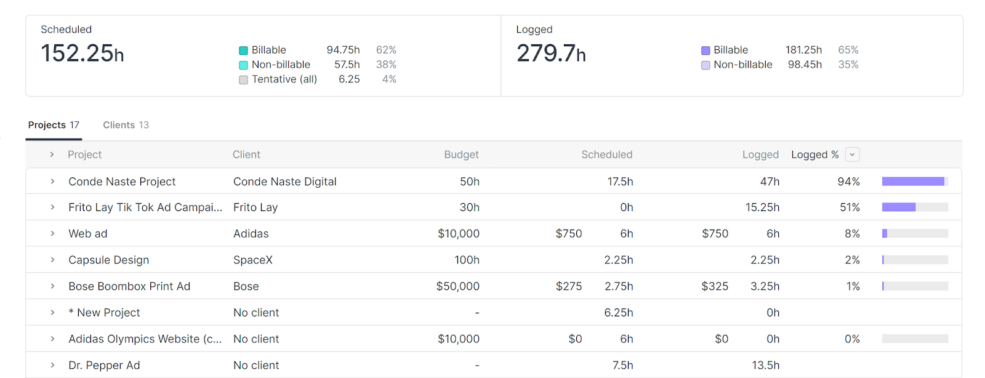985x378 pixels.
Task: Click the Billable swatch in Scheduled legend
Action: pos(244,50)
